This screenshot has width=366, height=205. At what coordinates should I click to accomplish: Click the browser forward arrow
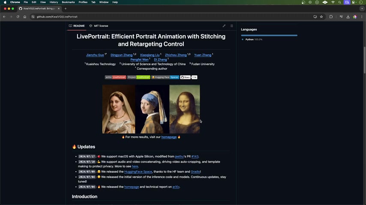click(11, 17)
